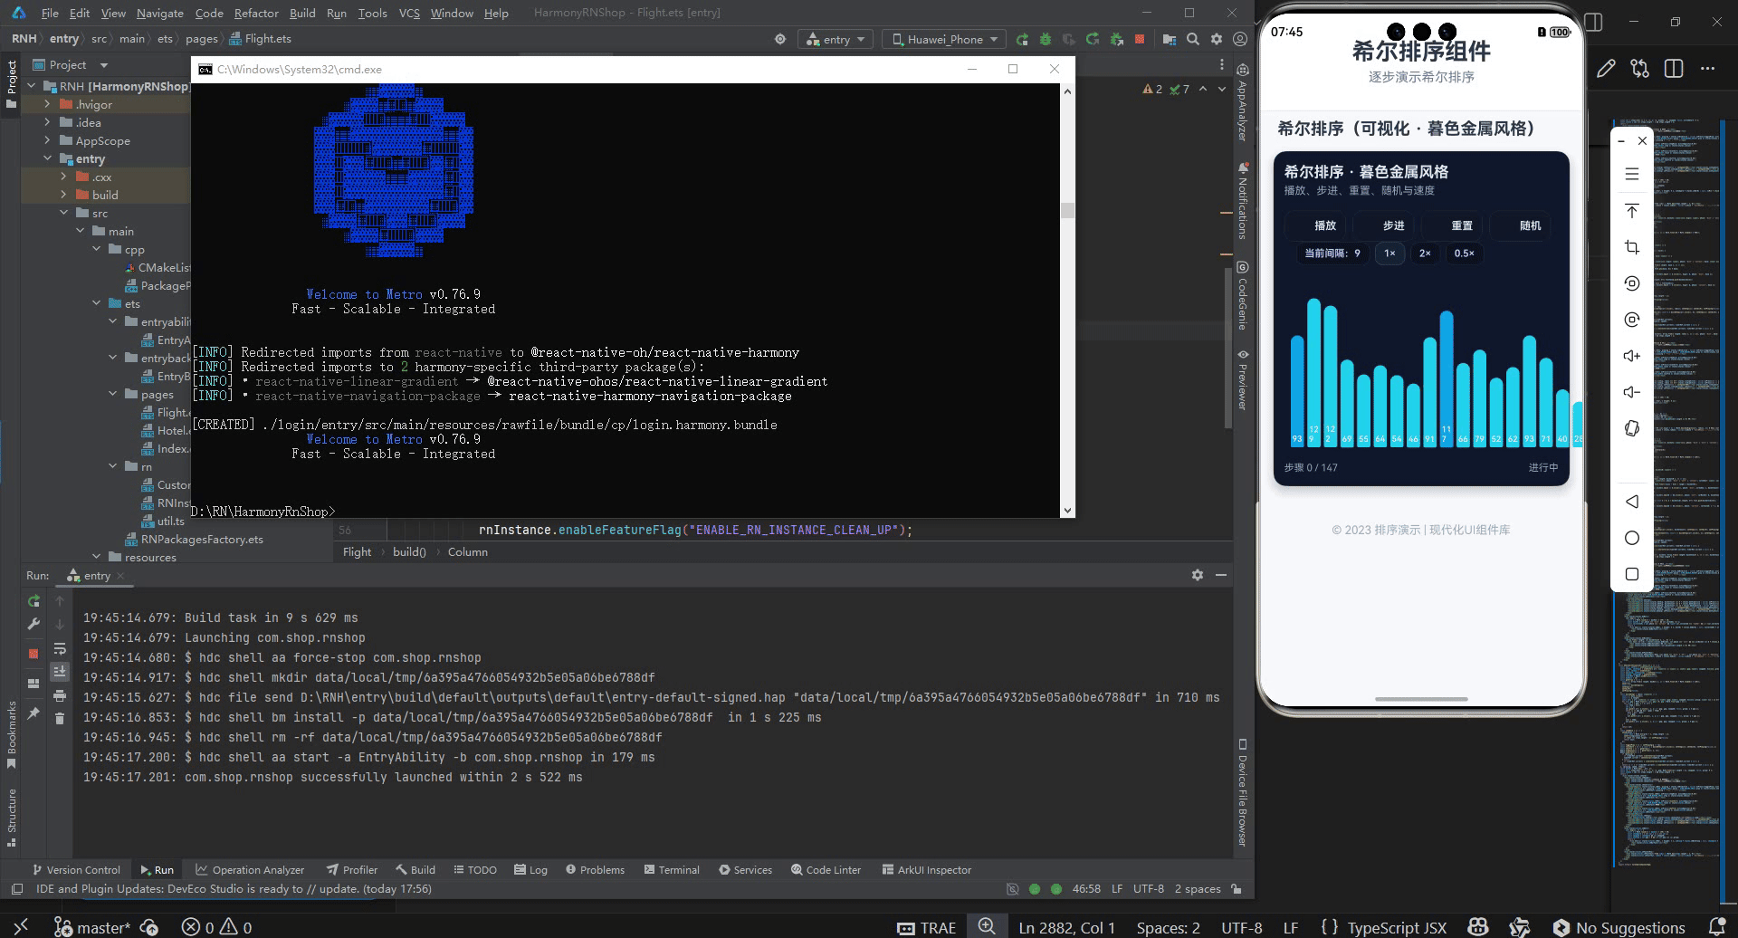
Task: Open the Previewer side panel
Action: click(x=1243, y=380)
